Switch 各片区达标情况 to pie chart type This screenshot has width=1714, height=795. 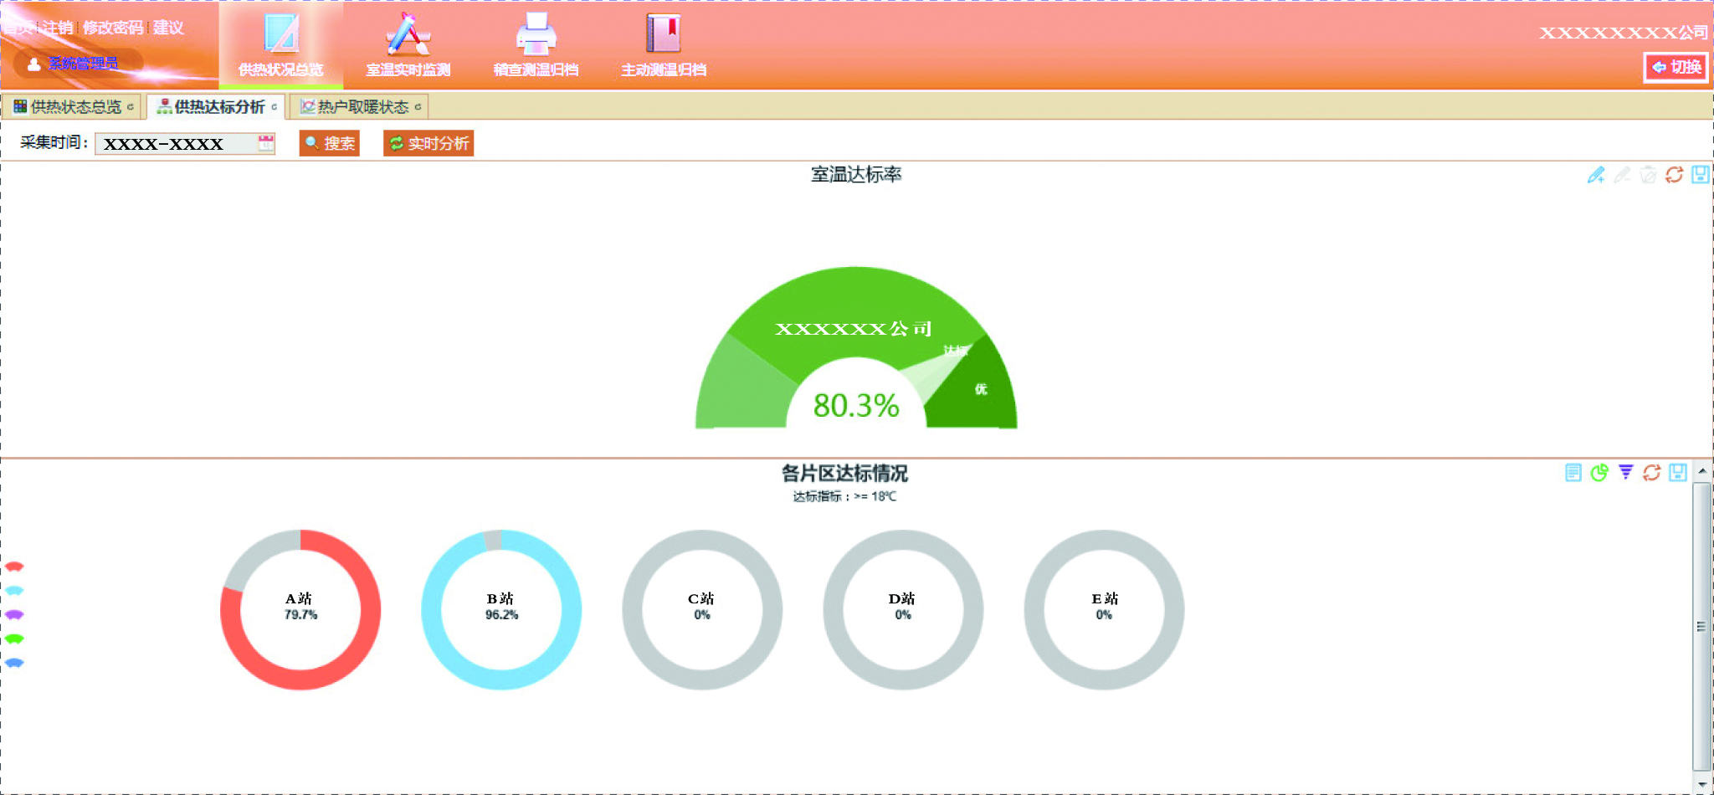pyautogui.click(x=1599, y=473)
